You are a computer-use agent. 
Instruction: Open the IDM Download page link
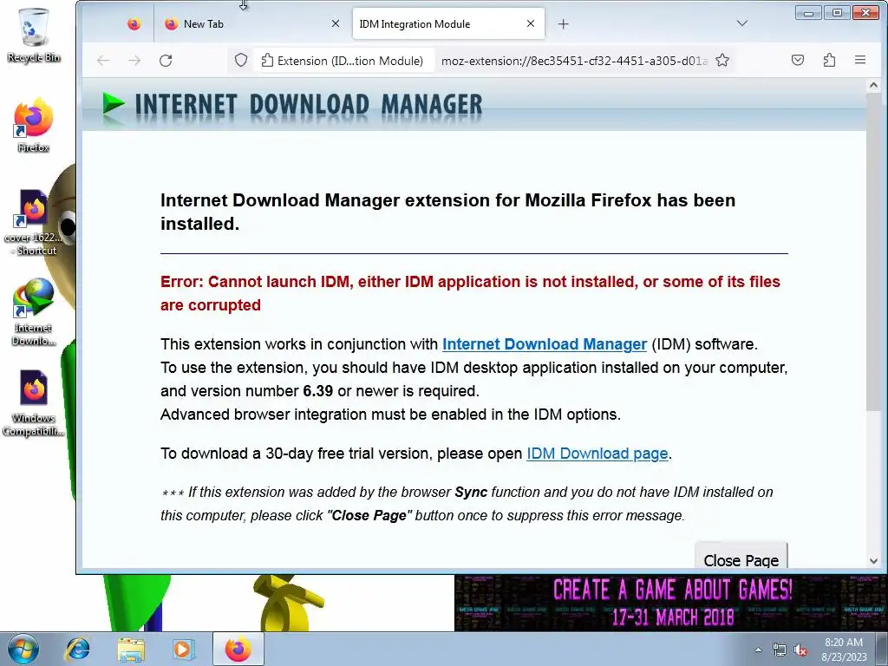pyautogui.click(x=597, y=454)
